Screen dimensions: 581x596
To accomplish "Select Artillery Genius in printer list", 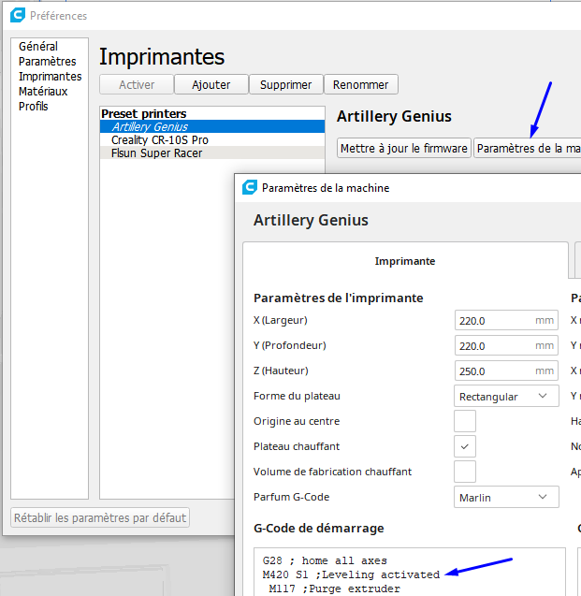I will click(x=212, y=126).
